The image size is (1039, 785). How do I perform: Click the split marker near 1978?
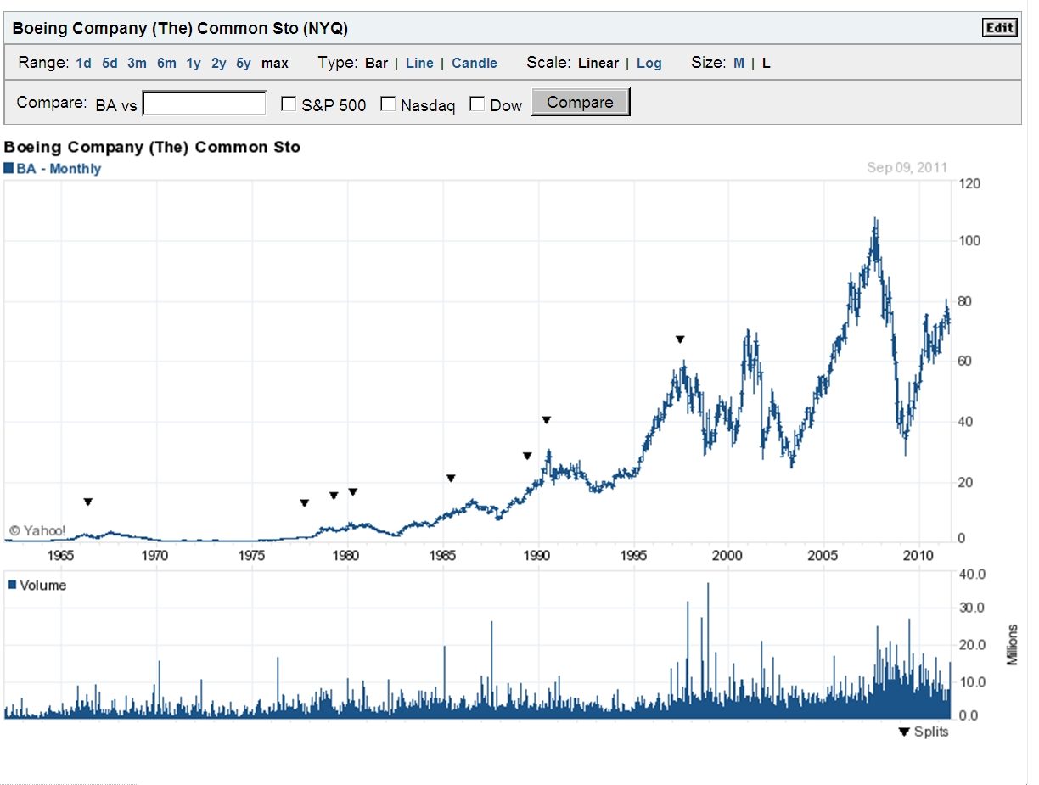click(x=305, y=503)
